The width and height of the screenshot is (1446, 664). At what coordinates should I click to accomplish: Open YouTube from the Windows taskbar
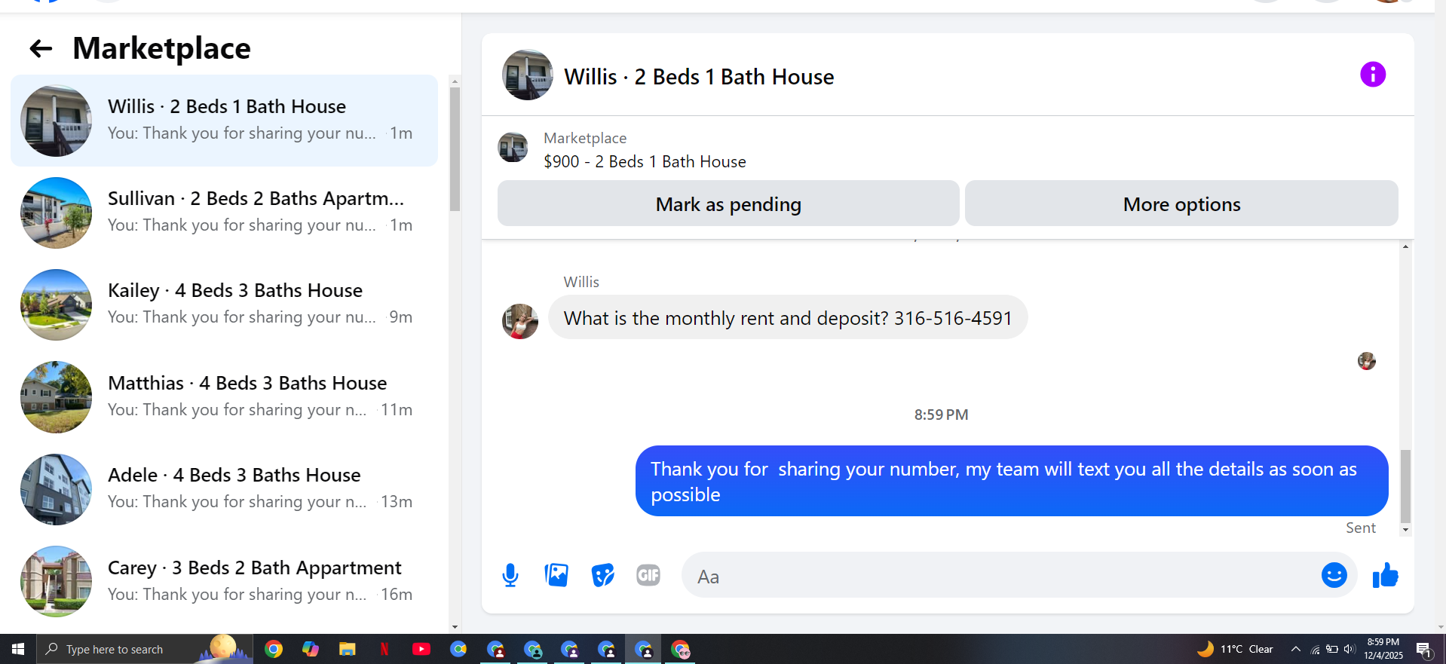pos(421,649)
